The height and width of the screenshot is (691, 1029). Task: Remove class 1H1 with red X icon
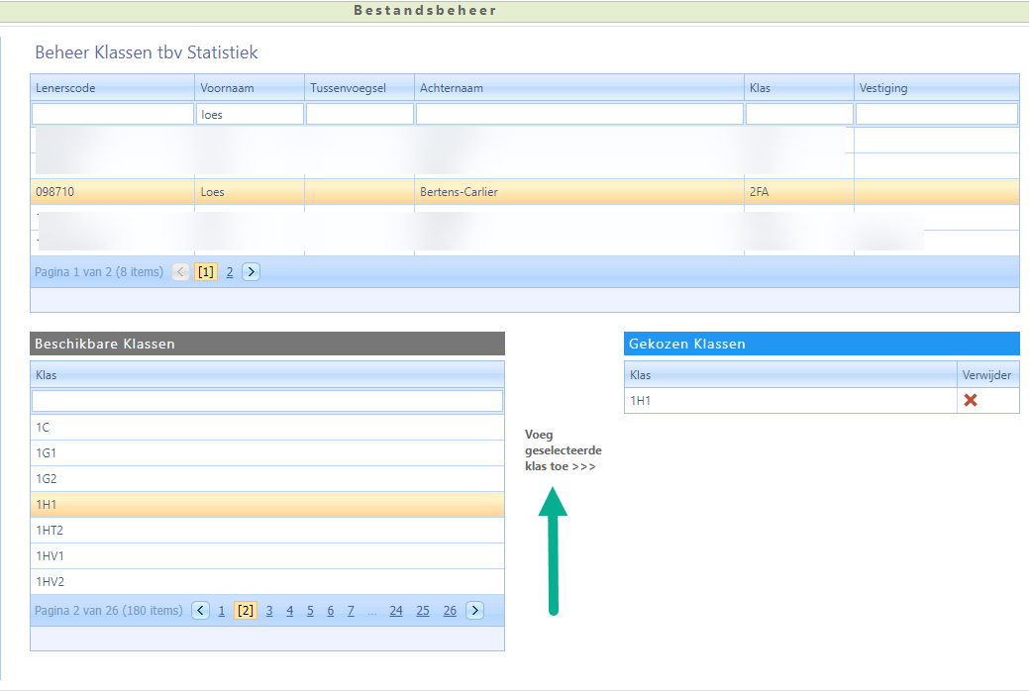[971, 401]
